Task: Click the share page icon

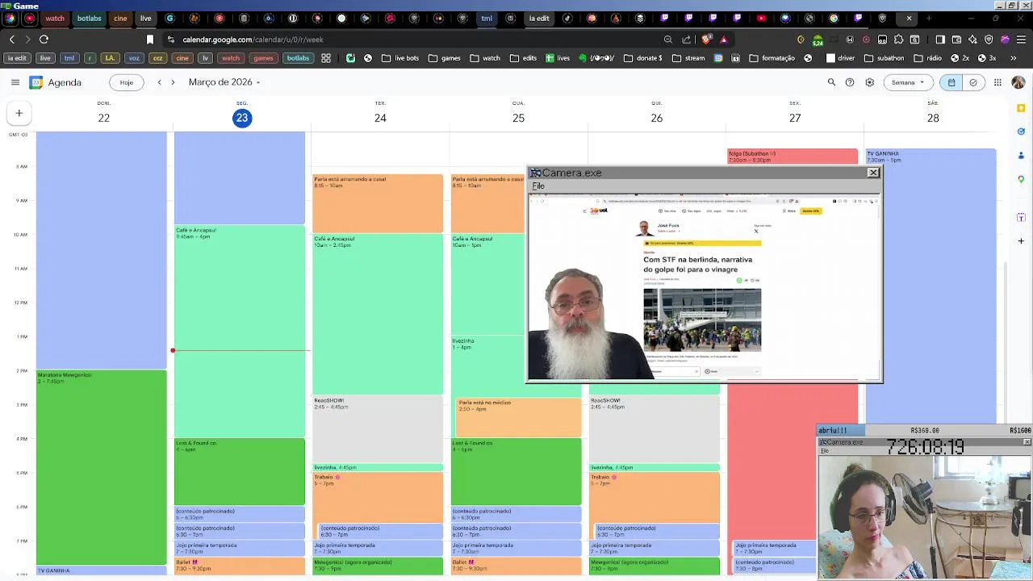Action: [x=687, y=39]
